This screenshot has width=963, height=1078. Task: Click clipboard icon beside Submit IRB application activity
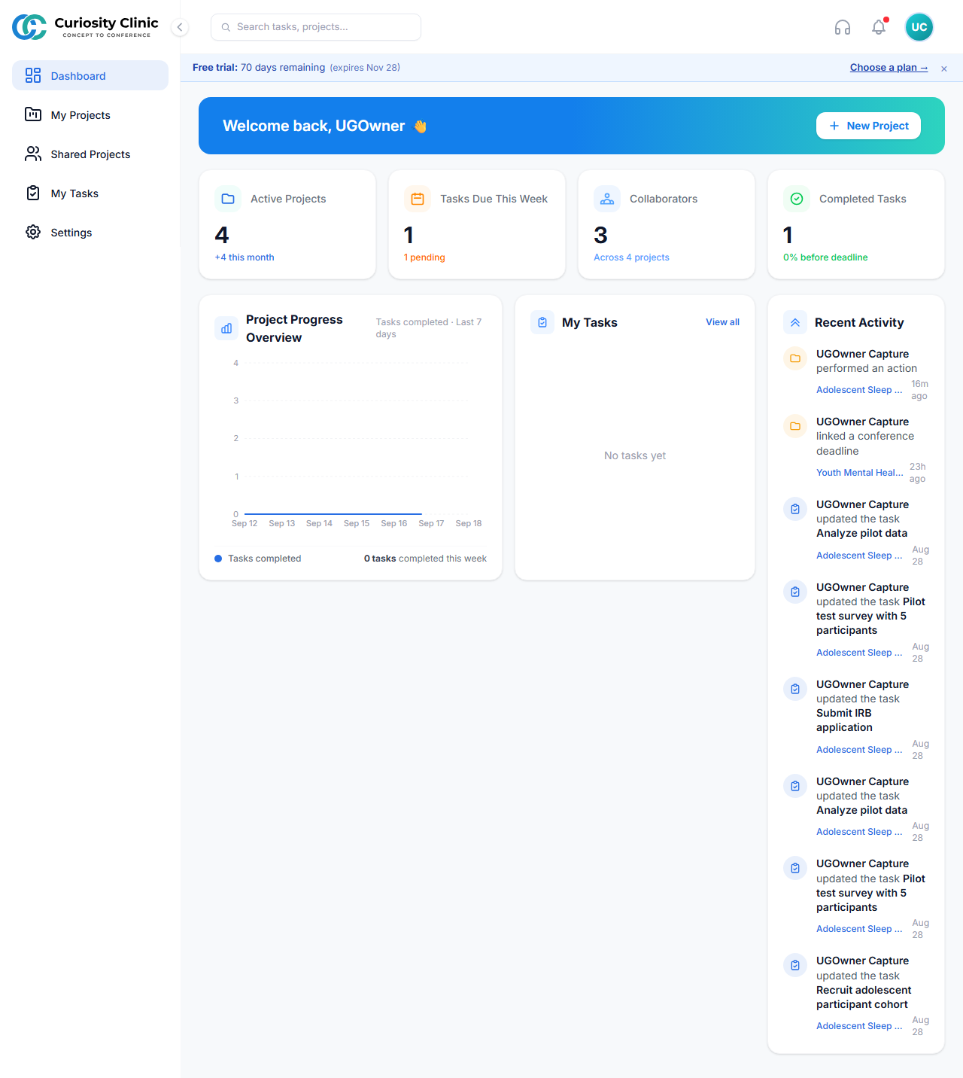(x=795, y=689)
